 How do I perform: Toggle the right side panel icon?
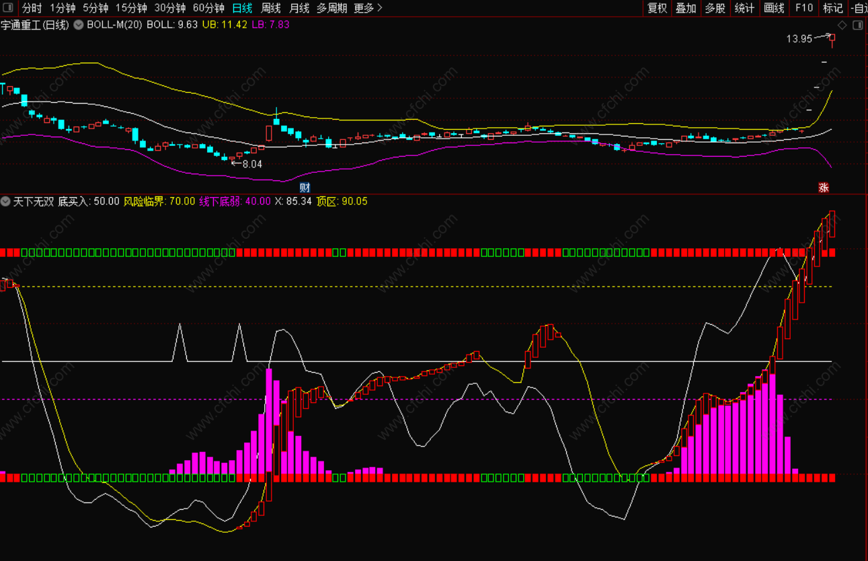(x=857, y=25)
